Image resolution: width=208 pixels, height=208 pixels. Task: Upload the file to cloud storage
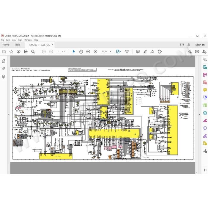coord(18,52)
